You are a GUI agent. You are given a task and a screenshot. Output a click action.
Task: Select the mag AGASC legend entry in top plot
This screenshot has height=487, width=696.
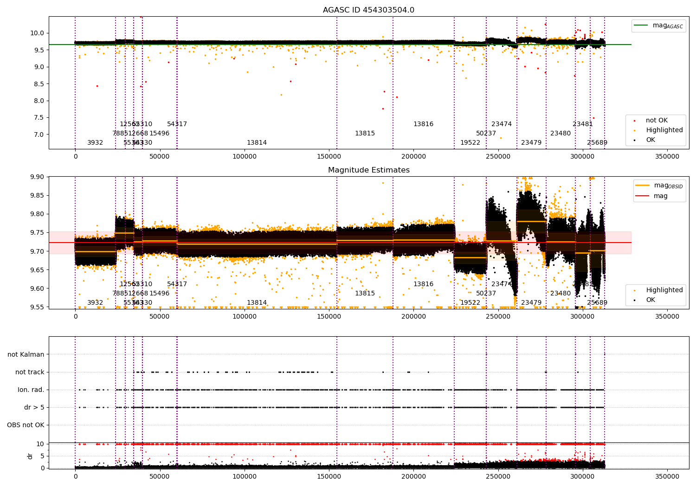point(658,26)
